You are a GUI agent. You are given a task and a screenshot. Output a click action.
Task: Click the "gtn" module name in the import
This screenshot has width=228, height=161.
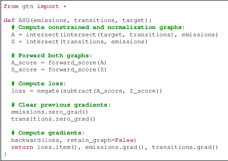pyautogui.click(x=28, y=6)
